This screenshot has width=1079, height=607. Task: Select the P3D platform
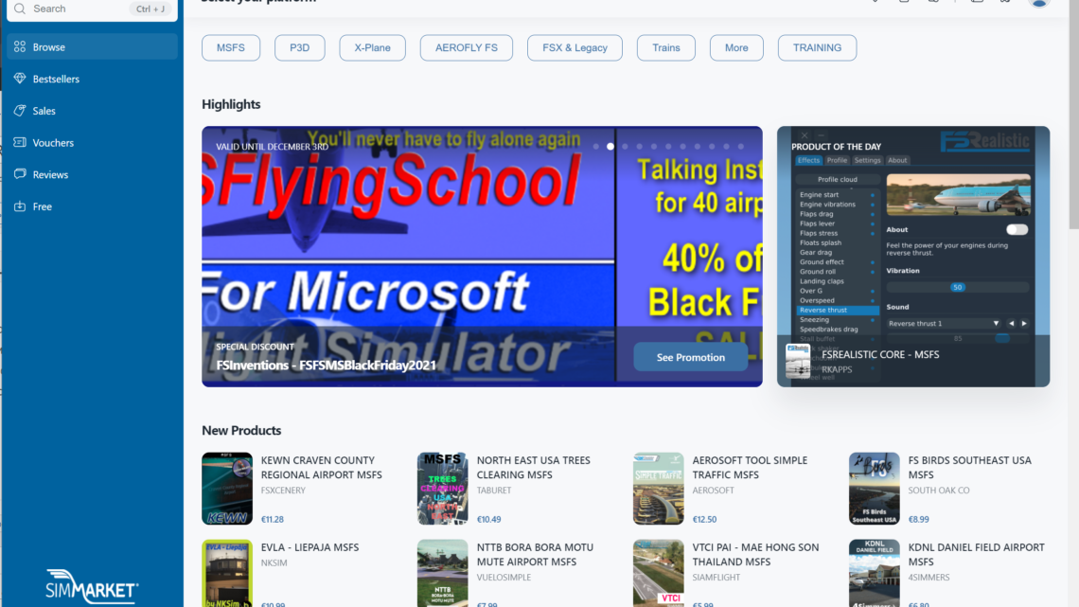[x=299, y=47]
